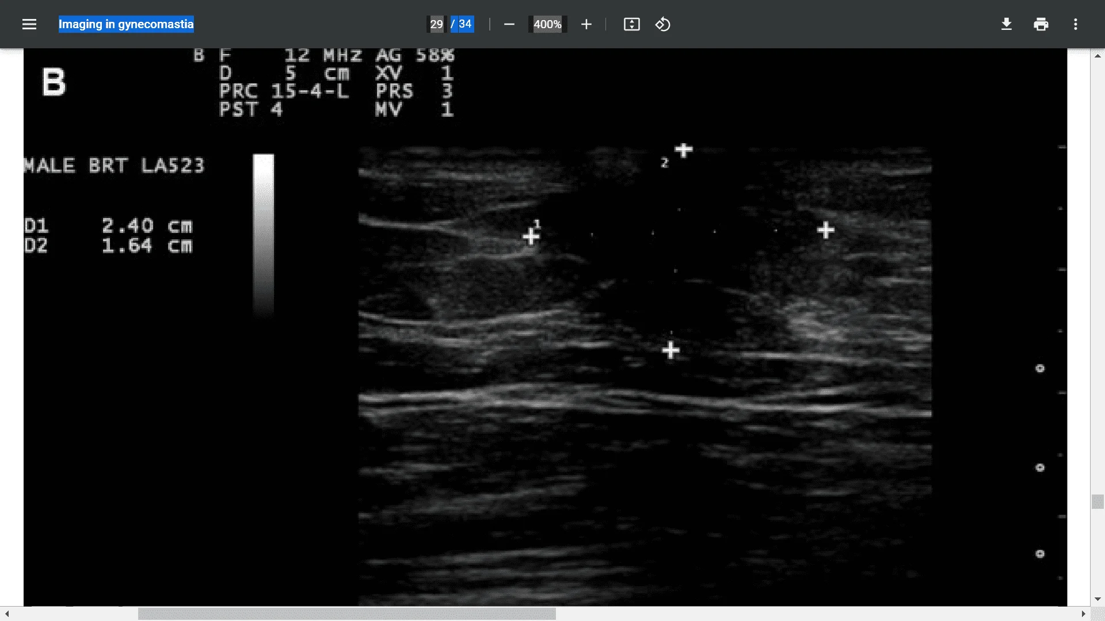The width and height of the screenshot is (1105, 621).
Task: Rotate the PDF counterclockwise
Action: pos(662,24)
